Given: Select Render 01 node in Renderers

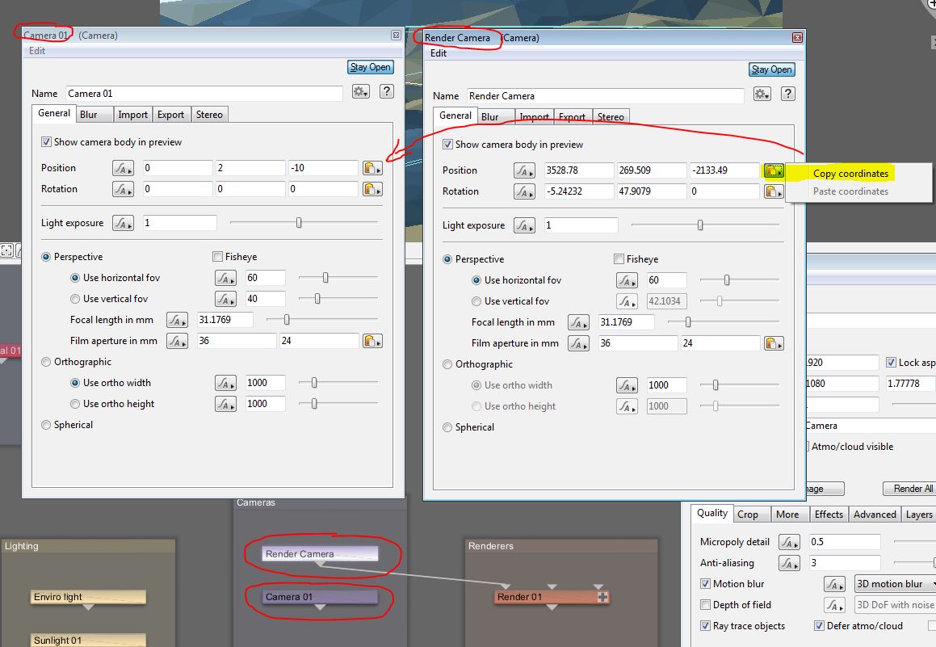Looking at the screenshot, I should click(x=552, y=597).
